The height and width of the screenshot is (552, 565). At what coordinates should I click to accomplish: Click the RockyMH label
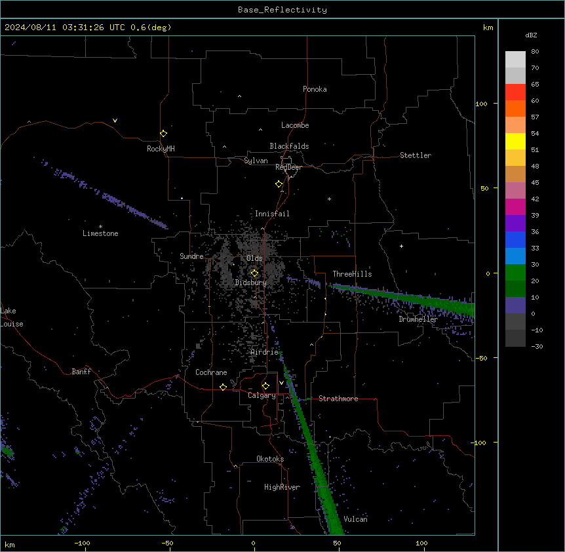(161, 149)
